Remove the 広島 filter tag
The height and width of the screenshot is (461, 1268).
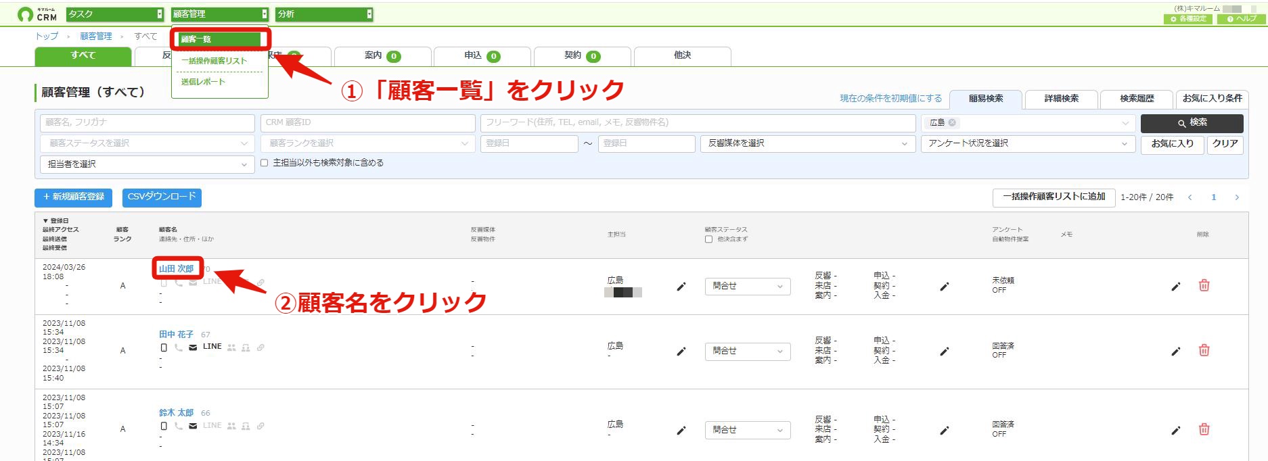(x=952, y=122)
